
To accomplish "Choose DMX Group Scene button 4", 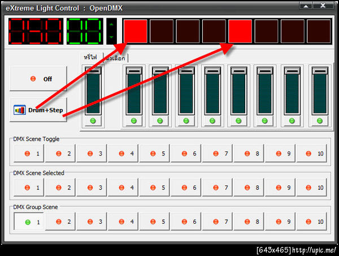I will [x=123, y=222].
